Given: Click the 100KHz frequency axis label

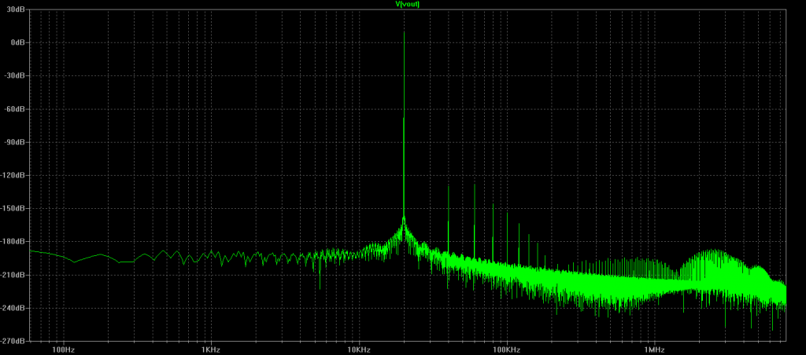Looking at the screenshot, I should [506, 349].
